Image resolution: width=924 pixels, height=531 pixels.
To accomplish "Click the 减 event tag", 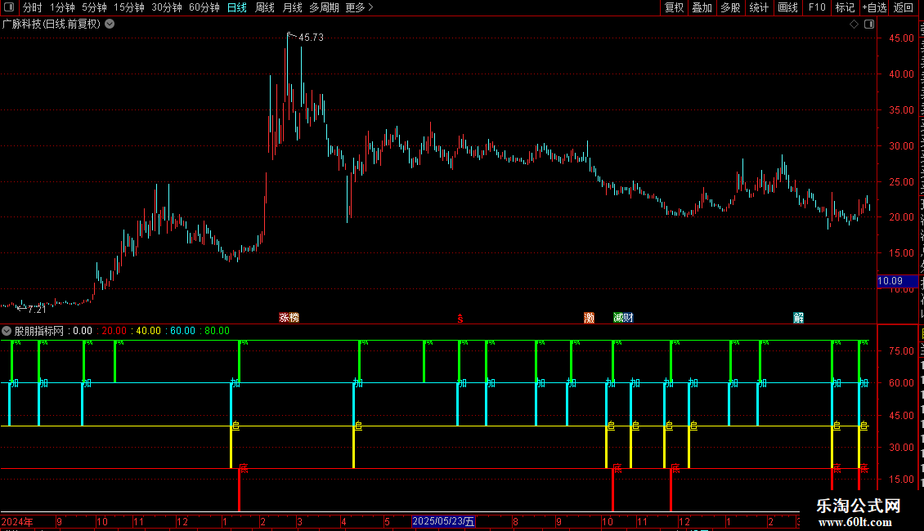I will (618, 318).
